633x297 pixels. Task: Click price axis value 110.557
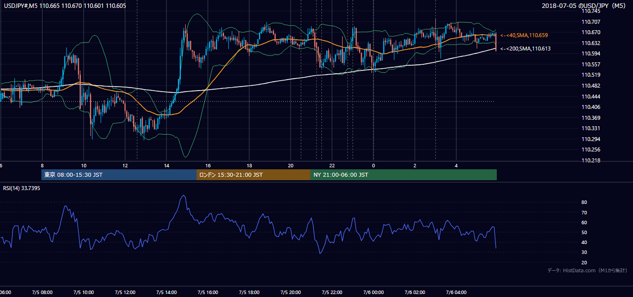point(590,64)
